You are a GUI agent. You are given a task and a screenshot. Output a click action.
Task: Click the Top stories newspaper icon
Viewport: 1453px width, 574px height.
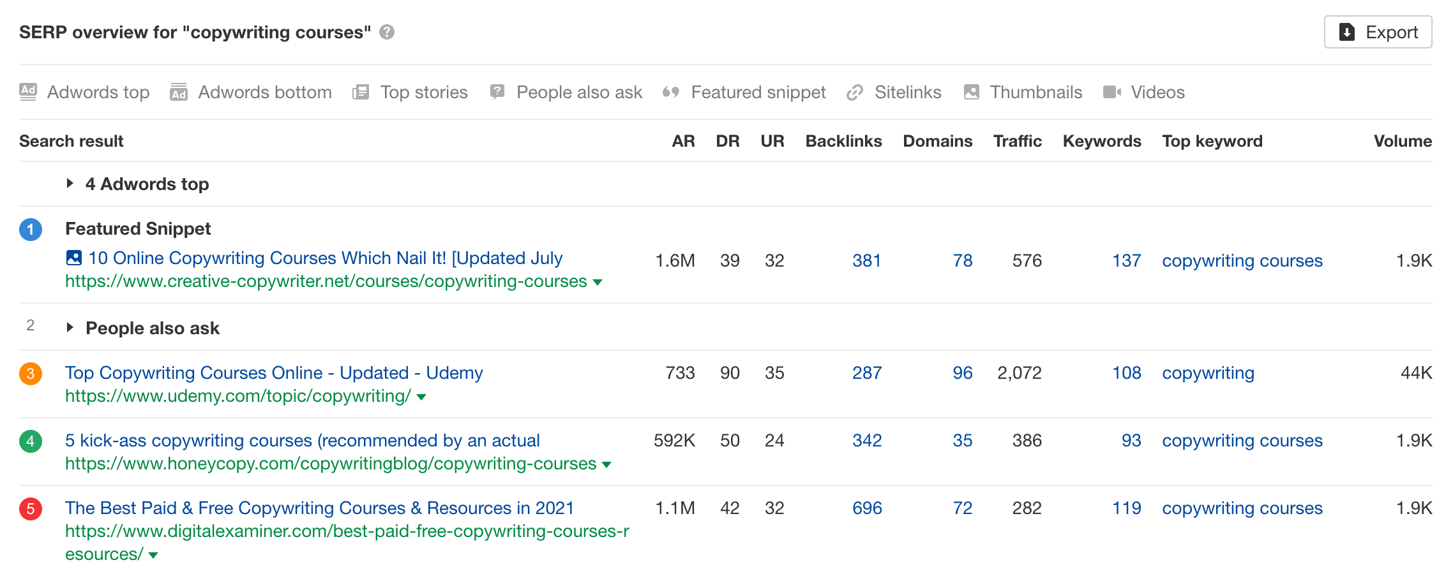click(361, 92)
